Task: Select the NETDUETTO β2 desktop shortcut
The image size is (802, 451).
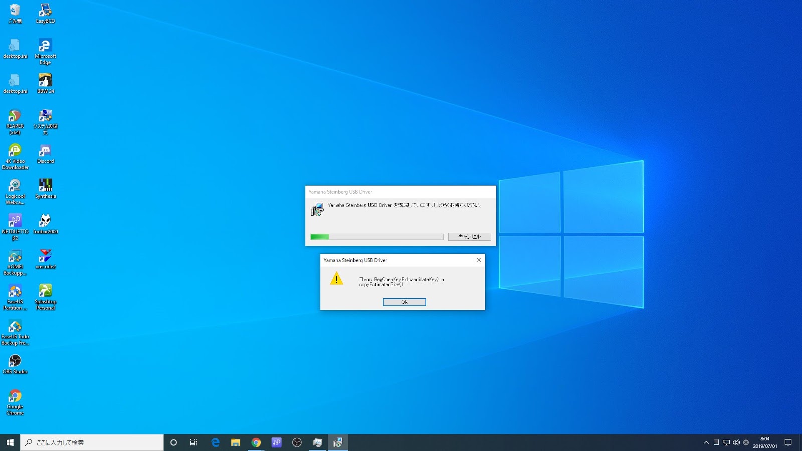Action: click(x=15, y=227)
